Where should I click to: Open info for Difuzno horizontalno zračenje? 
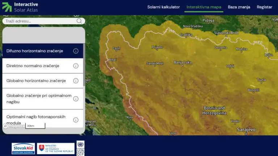coord(76,51)
